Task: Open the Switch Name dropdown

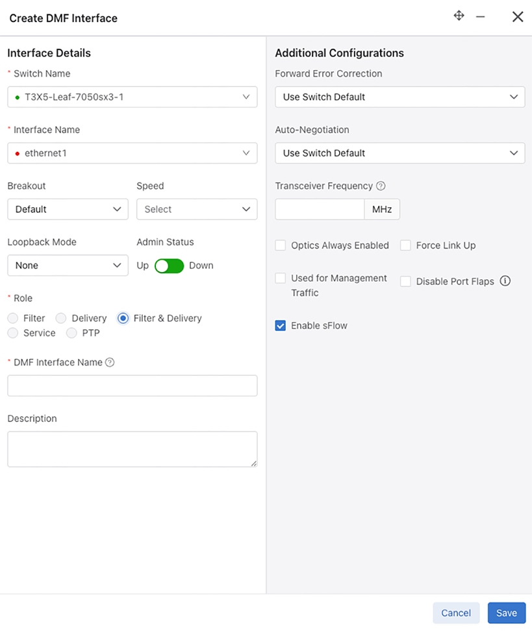Action: pyautogui.click(x=133, y=97)
